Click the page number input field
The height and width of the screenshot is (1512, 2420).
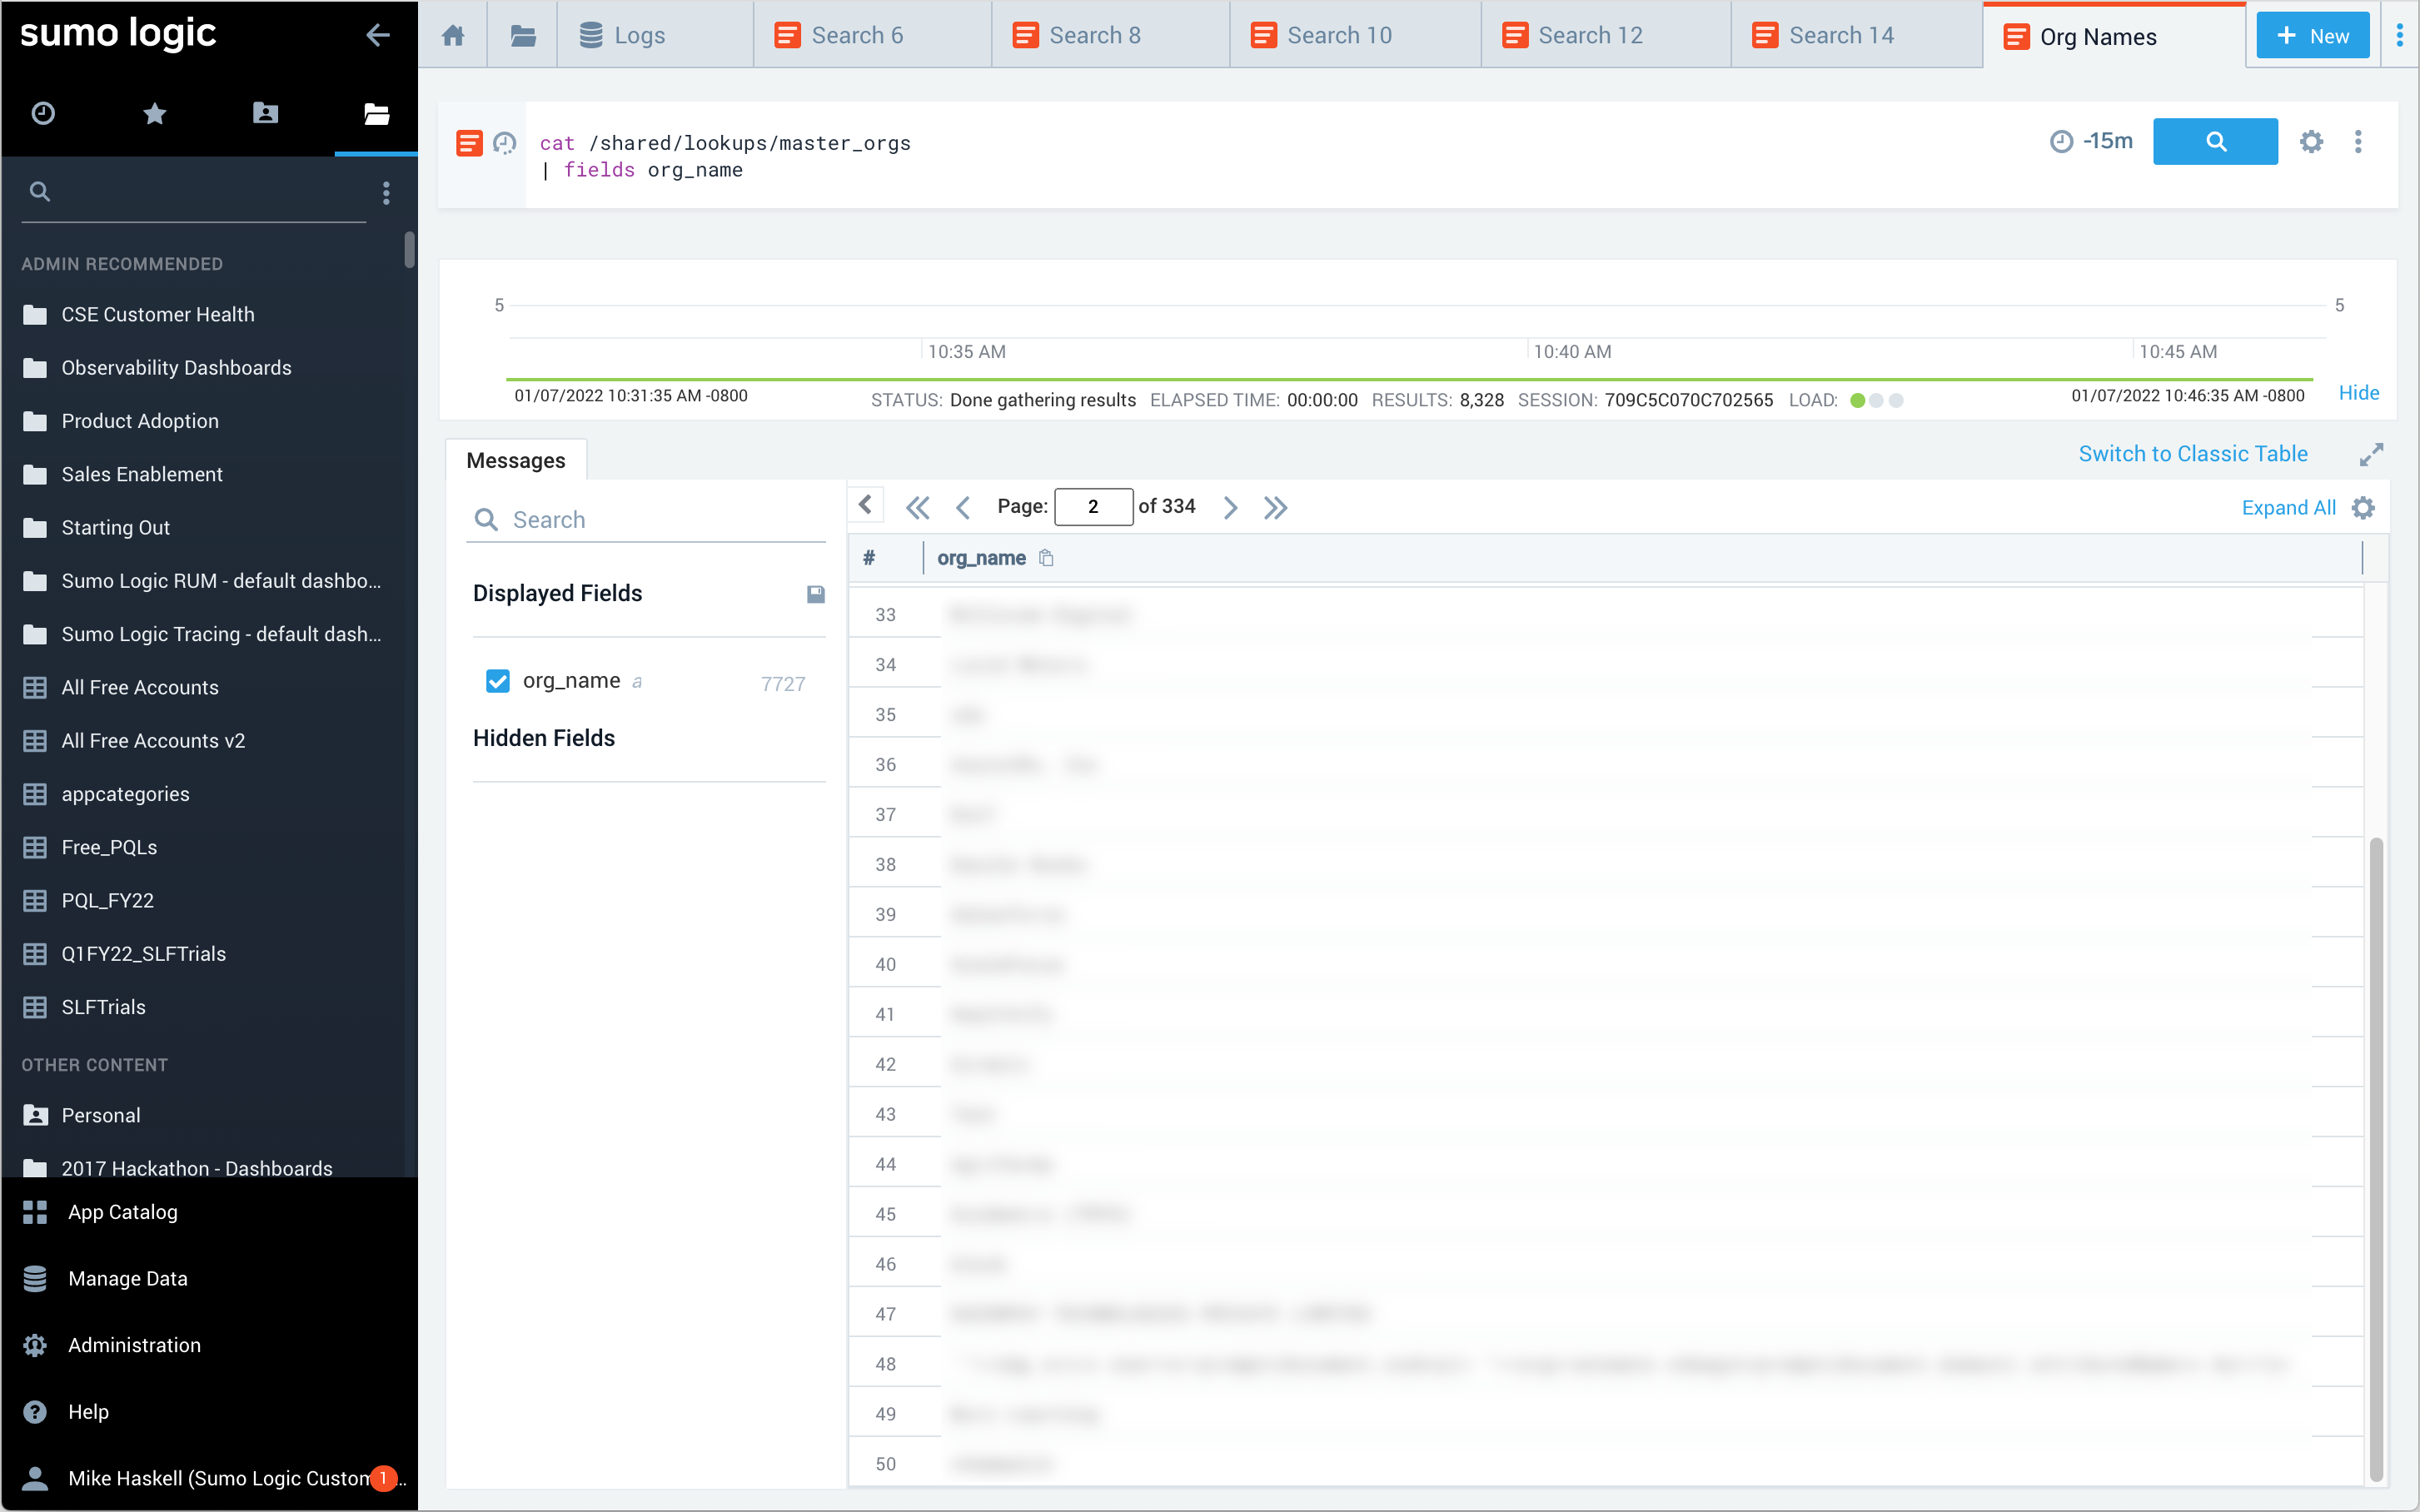coord(1093,507)
